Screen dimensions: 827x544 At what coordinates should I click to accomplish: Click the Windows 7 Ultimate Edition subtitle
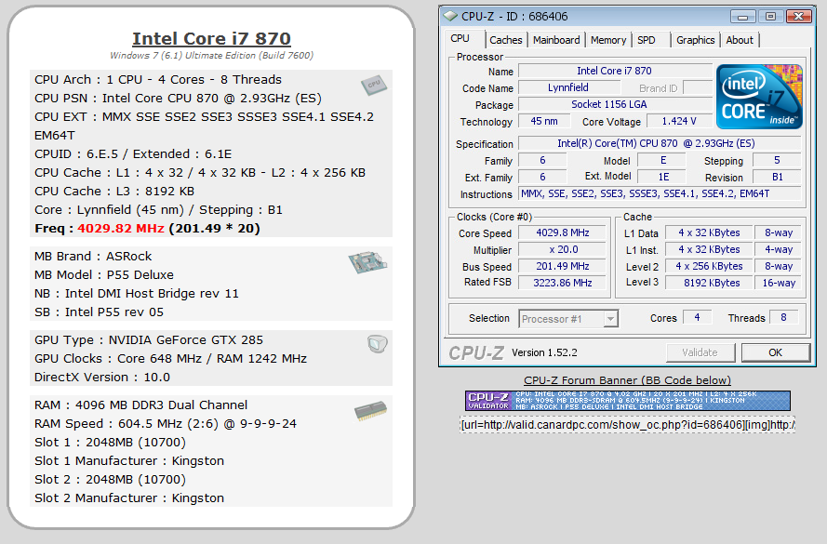point(211,56)
